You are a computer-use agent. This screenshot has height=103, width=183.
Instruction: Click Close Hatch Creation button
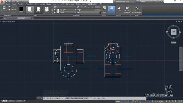tap(137, 10)
